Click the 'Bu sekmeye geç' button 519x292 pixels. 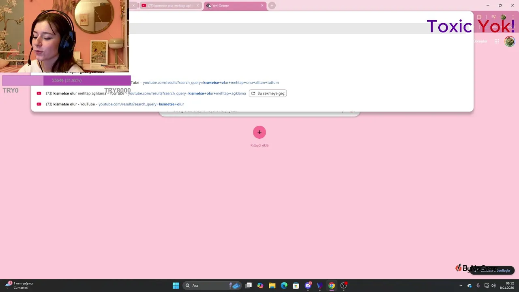268,93
